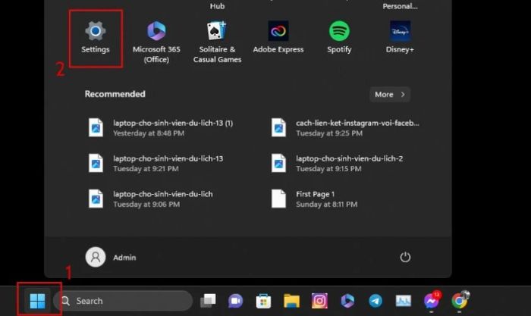Open the Settings app
The image size is (531, 316).
(96, 38)
